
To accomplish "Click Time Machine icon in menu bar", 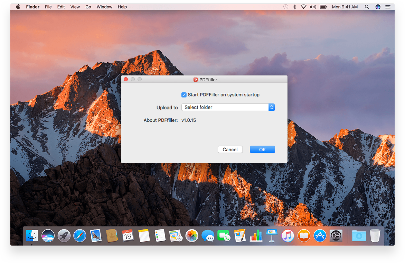I will 285,7.
